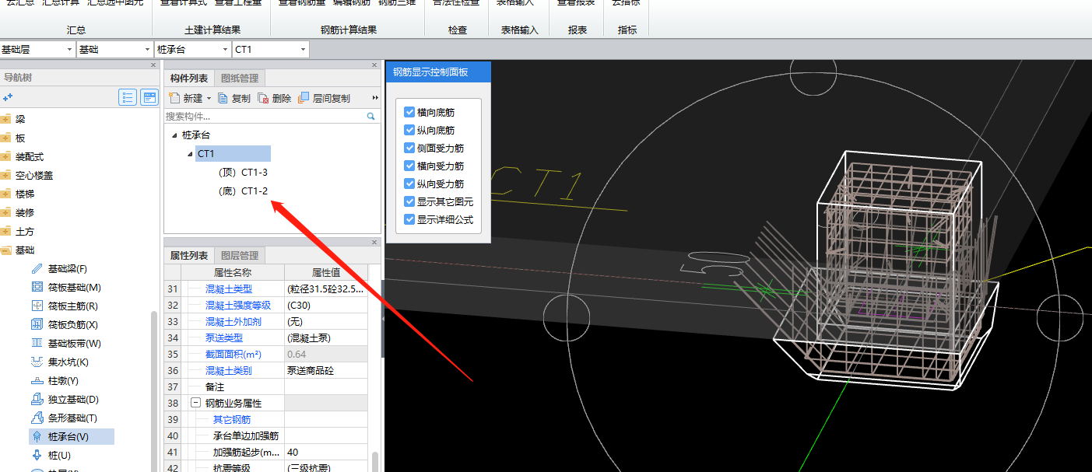Click the 删除 delete icon
Screen dimensions: 1092x472
coord(264,98)
